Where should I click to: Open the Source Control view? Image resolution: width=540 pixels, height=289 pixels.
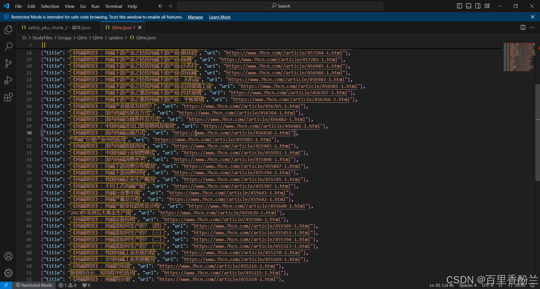point(8,63)
